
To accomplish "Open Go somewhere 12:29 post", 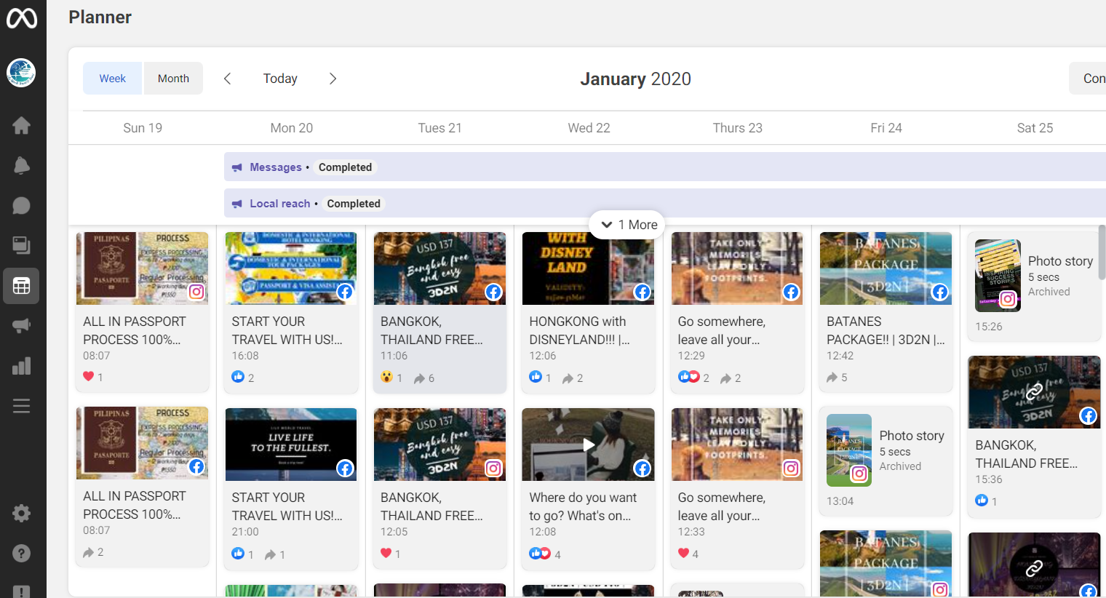I will click(x=737, y=311).
